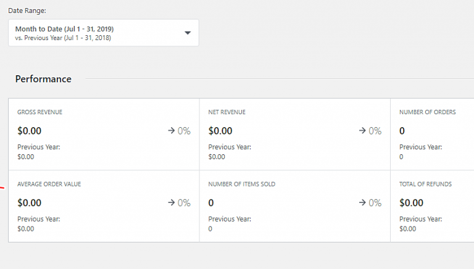Select the Number of Orders card title
Screen dimensions: 474x269
pos(427,112)
